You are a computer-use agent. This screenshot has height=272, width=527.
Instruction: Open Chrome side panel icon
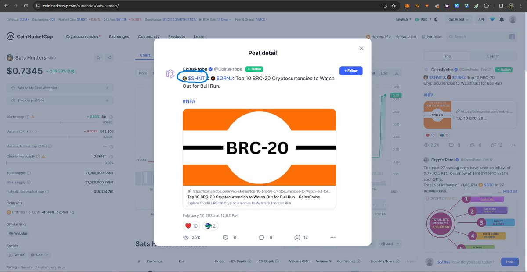[x=501, y=6]
